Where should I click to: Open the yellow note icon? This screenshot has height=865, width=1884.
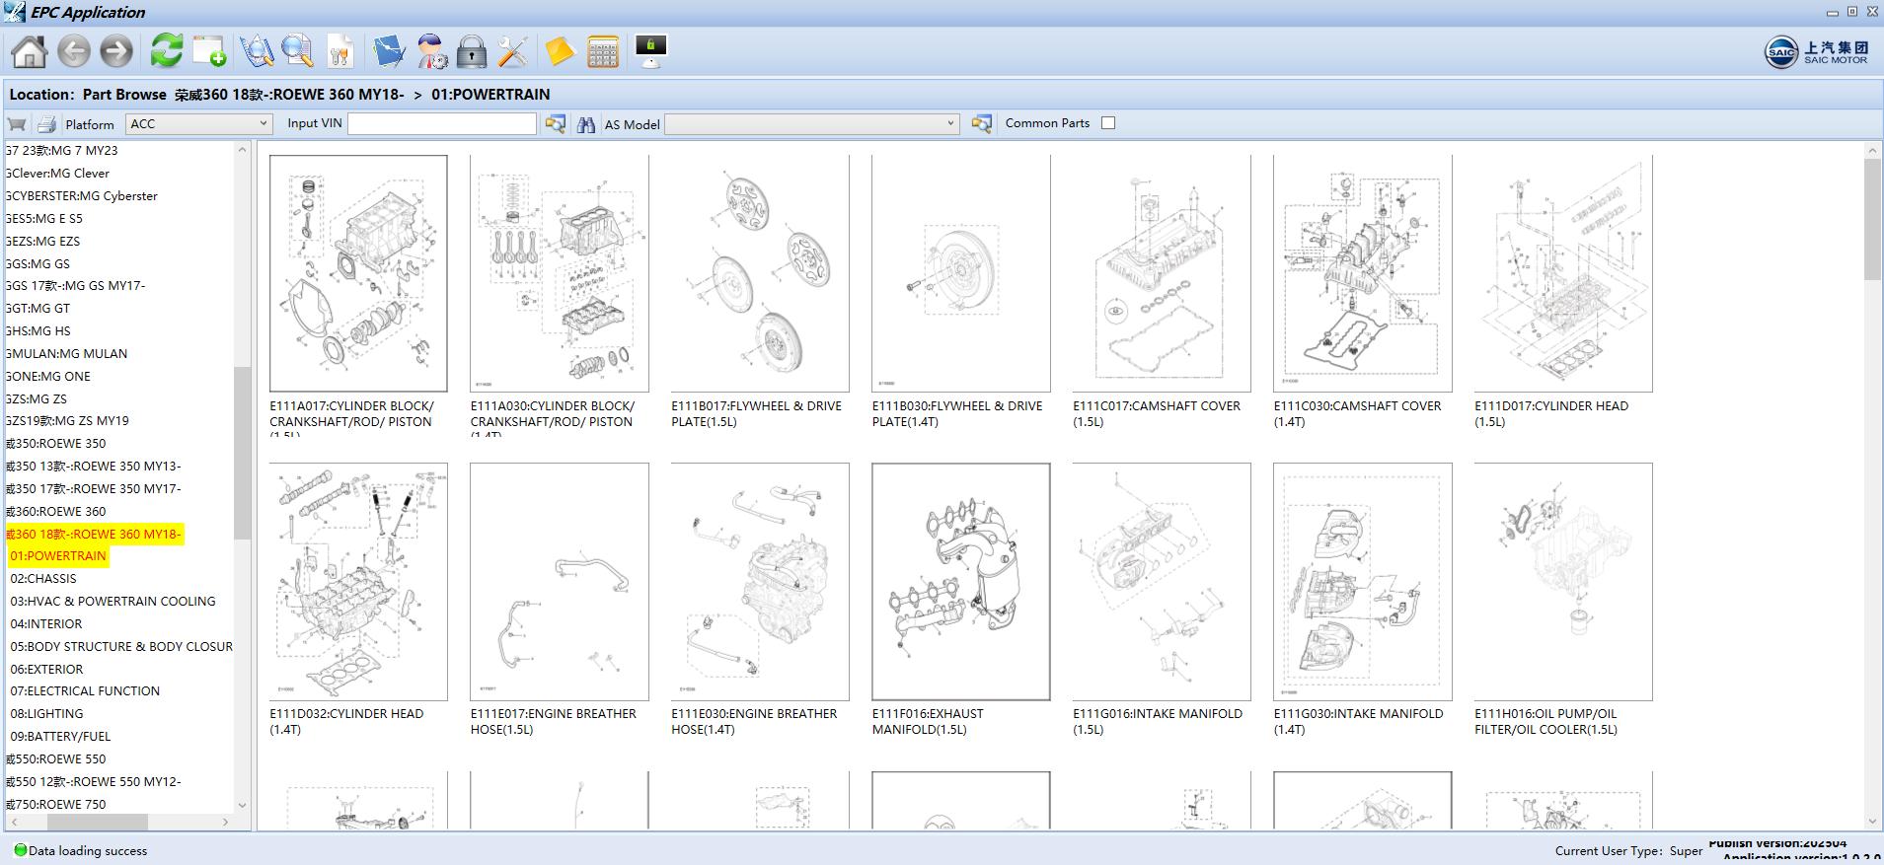(560, 51)
